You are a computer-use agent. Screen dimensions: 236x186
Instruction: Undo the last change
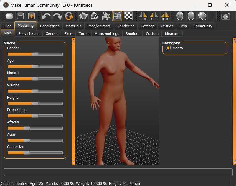tap(46, 16)
